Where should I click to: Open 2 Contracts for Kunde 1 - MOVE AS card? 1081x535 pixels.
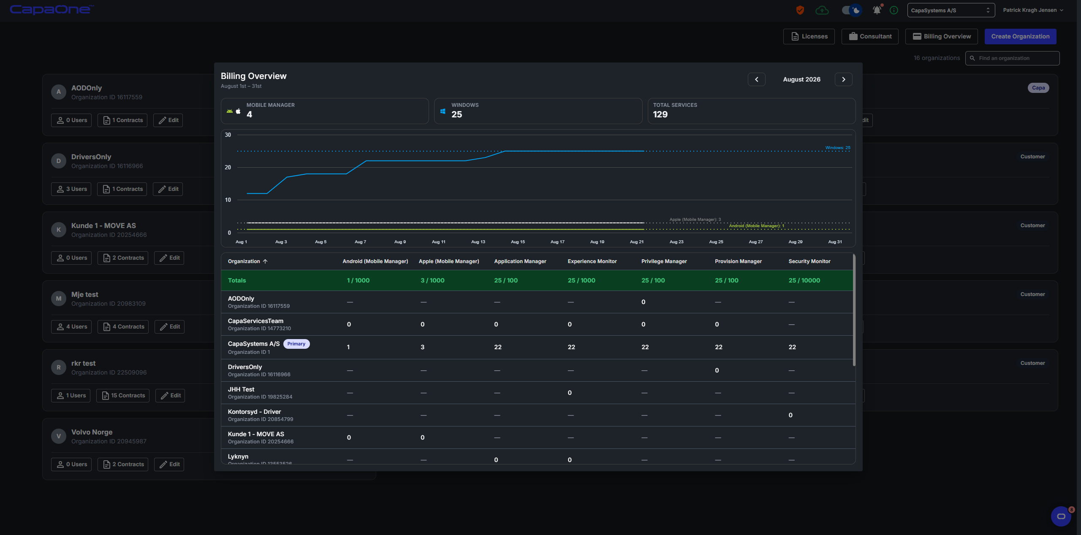tap(123, 258)
